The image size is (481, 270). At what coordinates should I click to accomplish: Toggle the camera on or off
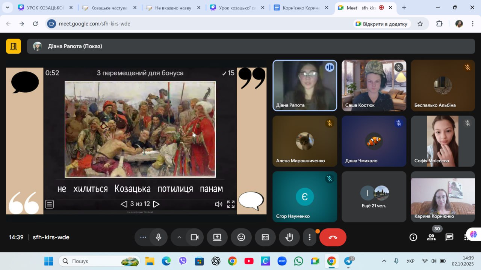(x=195, y=237)
